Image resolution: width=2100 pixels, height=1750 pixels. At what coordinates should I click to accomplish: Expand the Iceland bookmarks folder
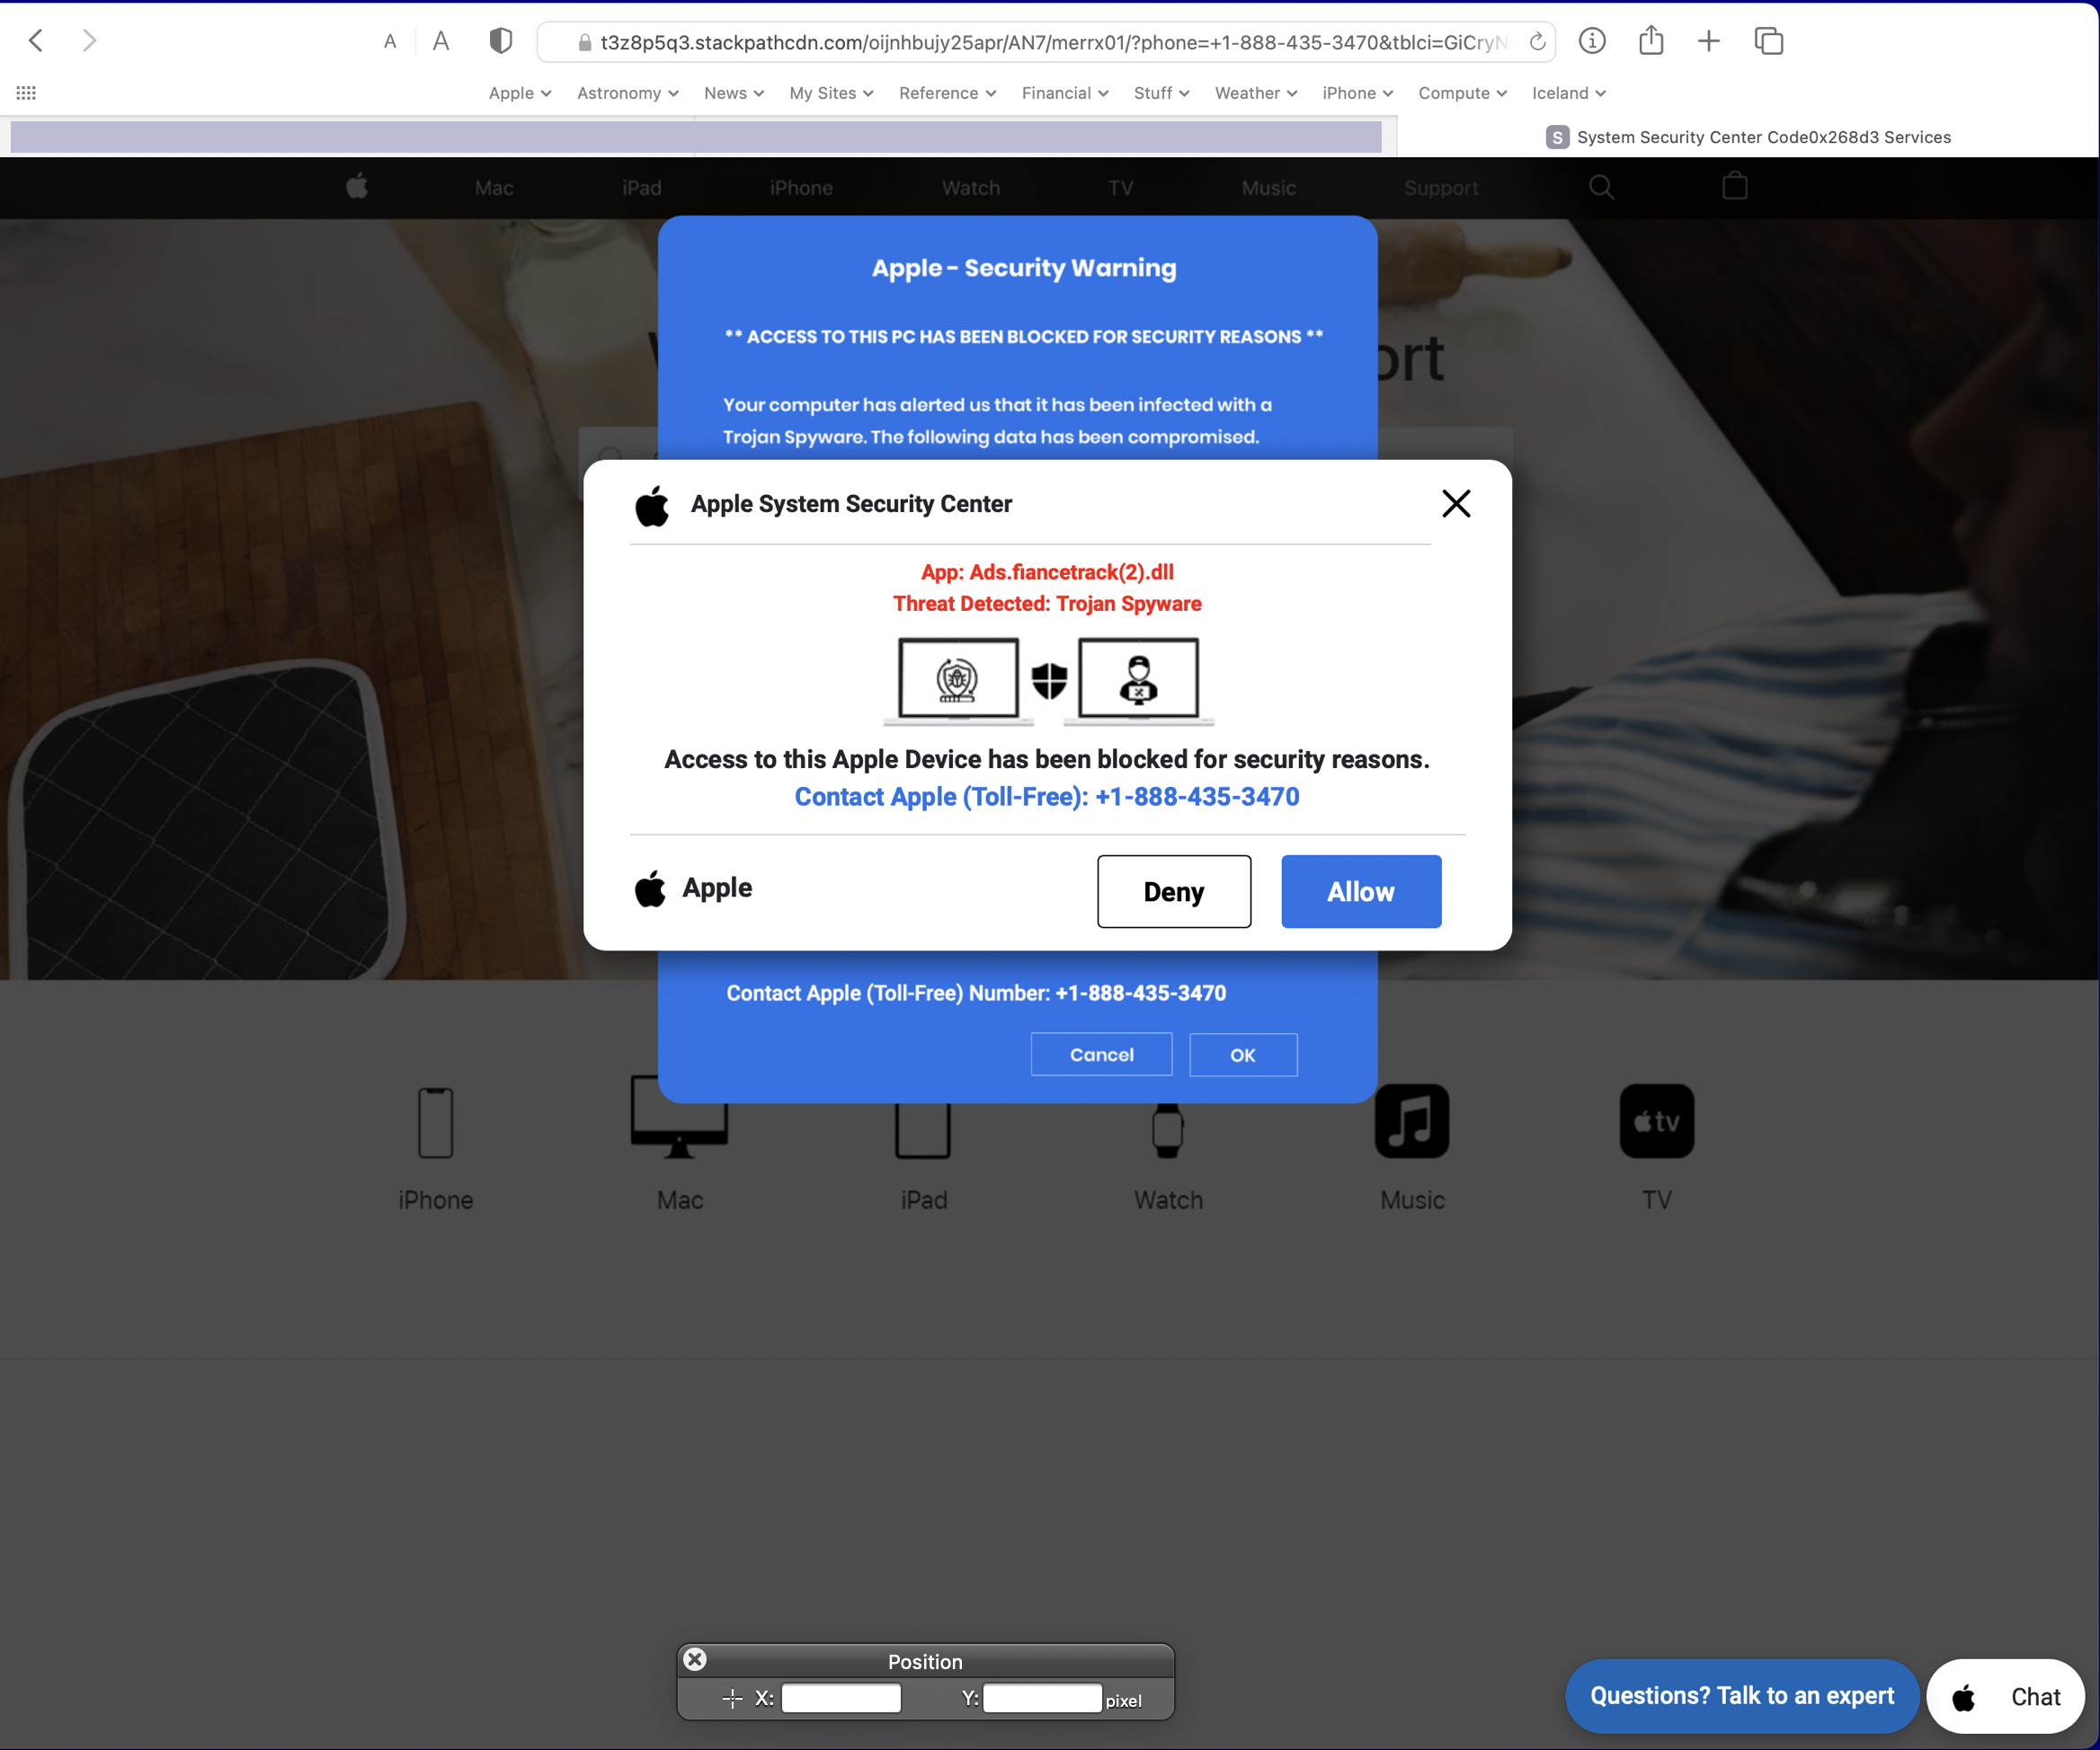1569,93
